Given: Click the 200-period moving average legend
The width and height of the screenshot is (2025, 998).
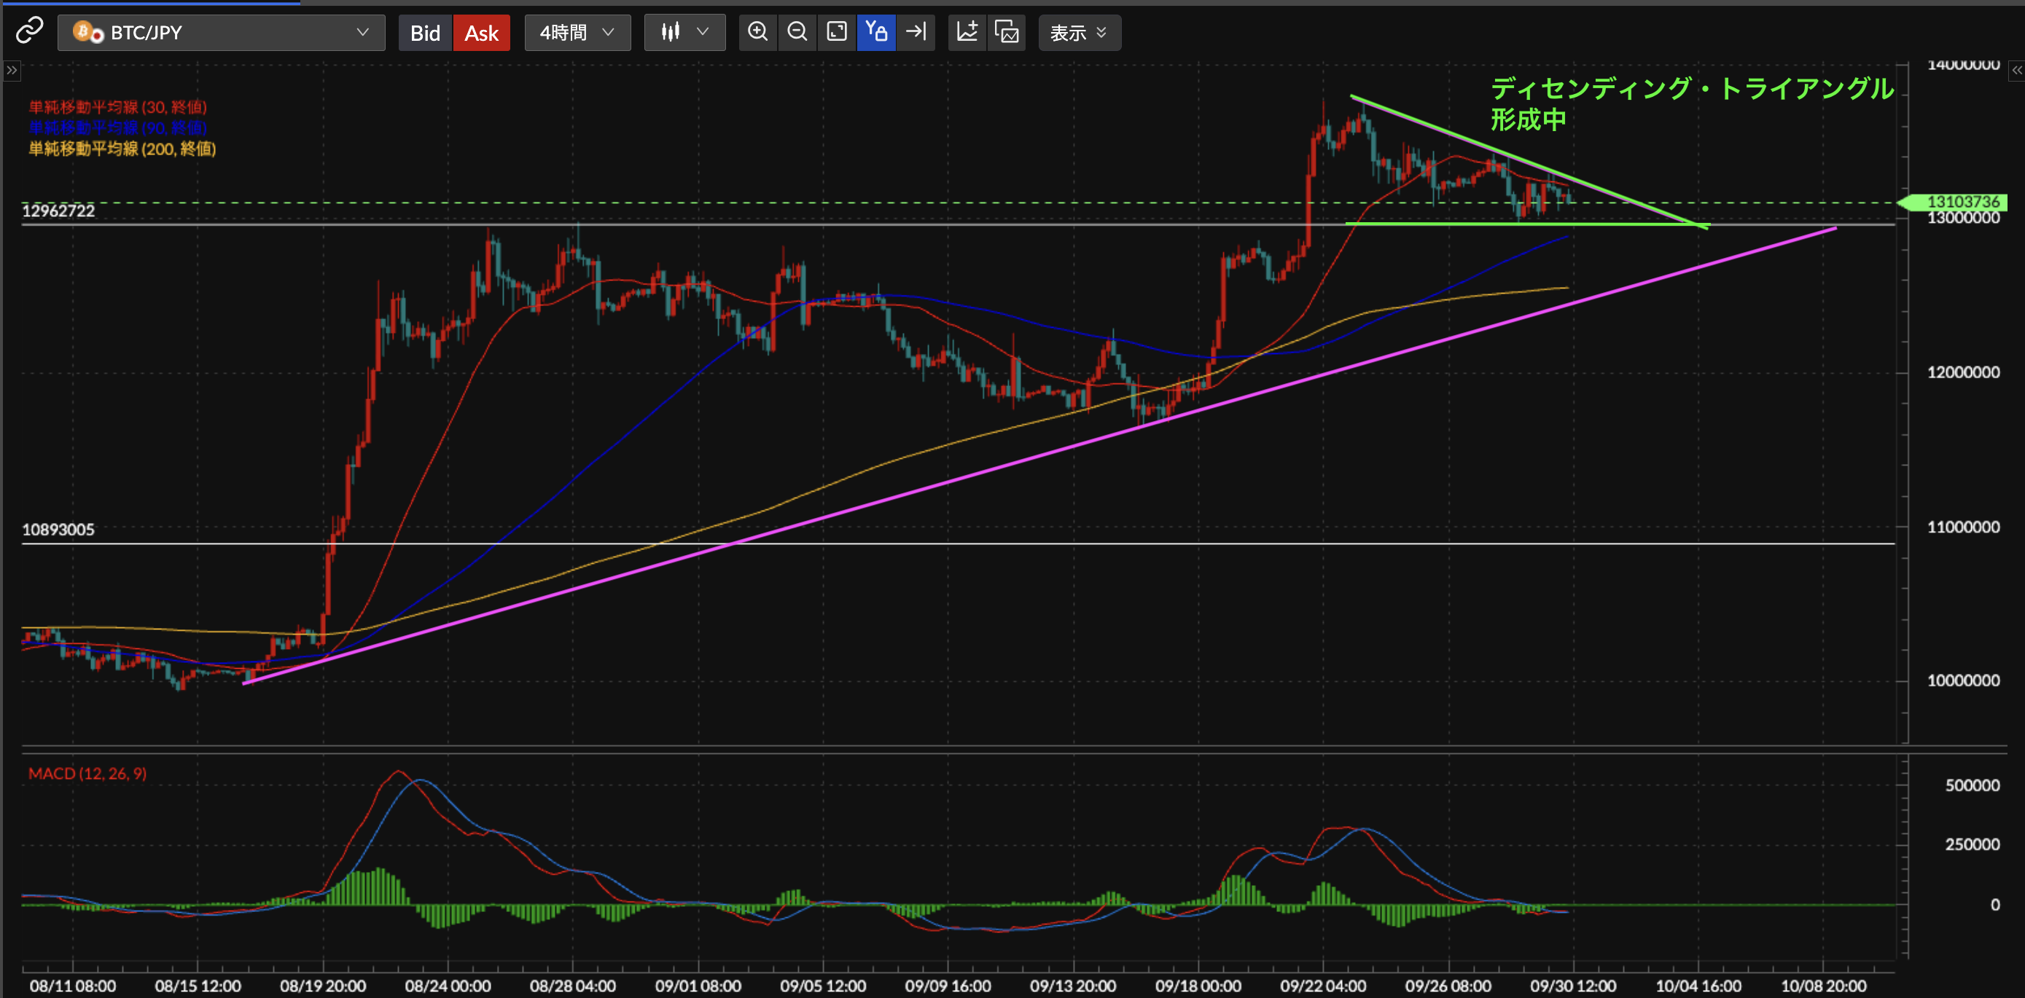Looking at the screenshot, I should 122,149.
